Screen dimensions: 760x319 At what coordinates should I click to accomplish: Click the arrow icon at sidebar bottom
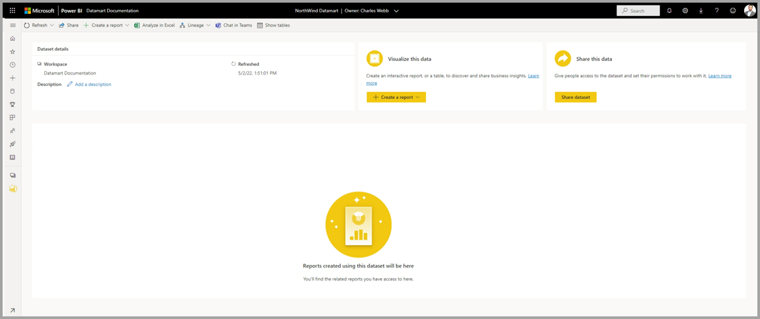[13, 310]
